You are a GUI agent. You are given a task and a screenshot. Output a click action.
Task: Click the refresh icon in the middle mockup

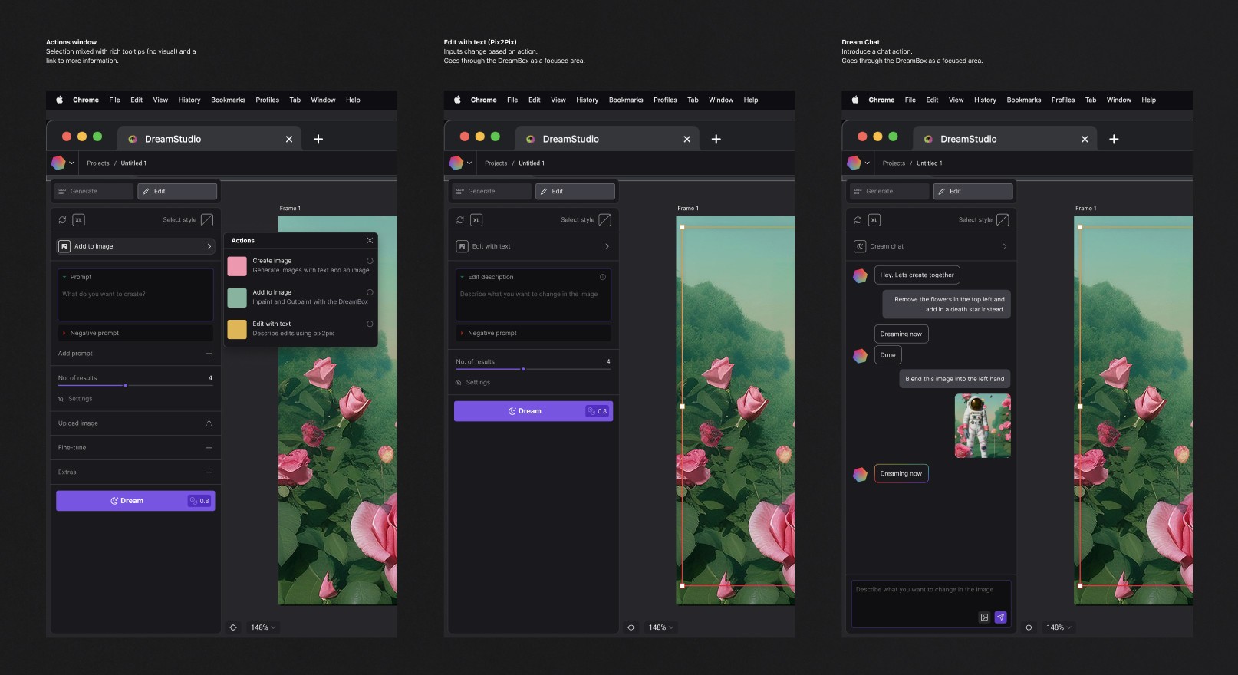tap(460, 220)
